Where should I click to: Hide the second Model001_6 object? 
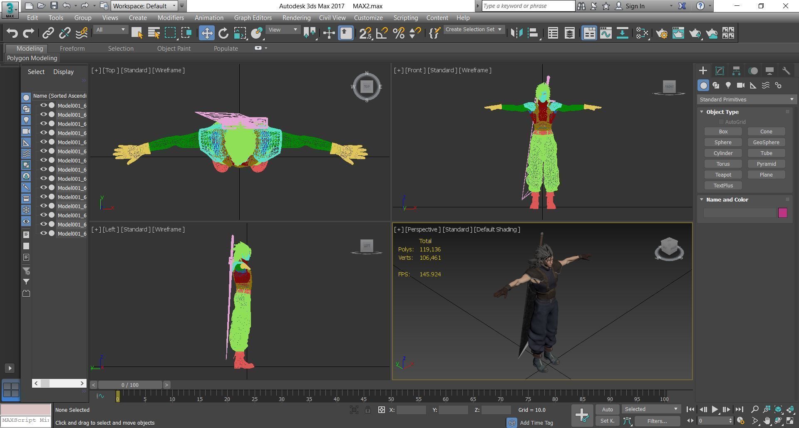click(43, 115)
